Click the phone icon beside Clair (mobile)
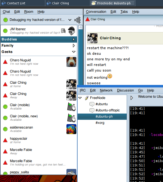The height and width of the screenshot is (182, 163). point(71,106)
